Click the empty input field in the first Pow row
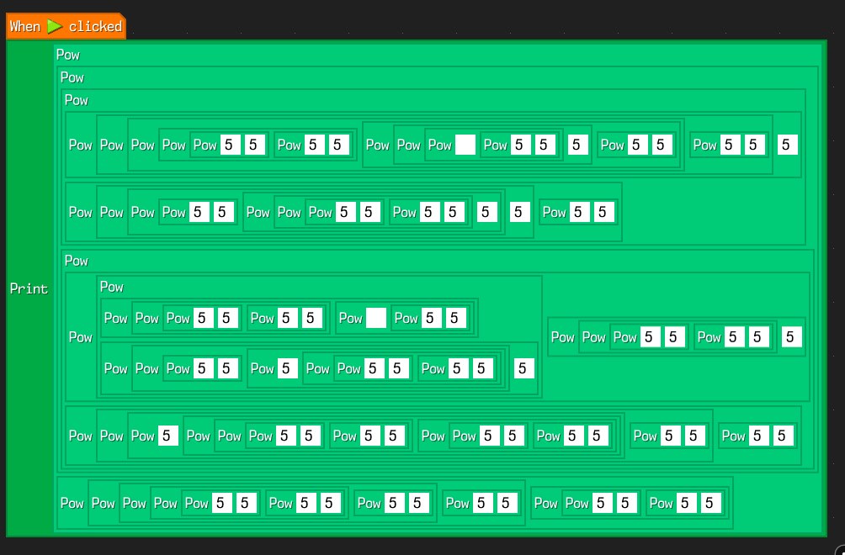The height and width of the screenshot is (555, 845). point(465,145)
